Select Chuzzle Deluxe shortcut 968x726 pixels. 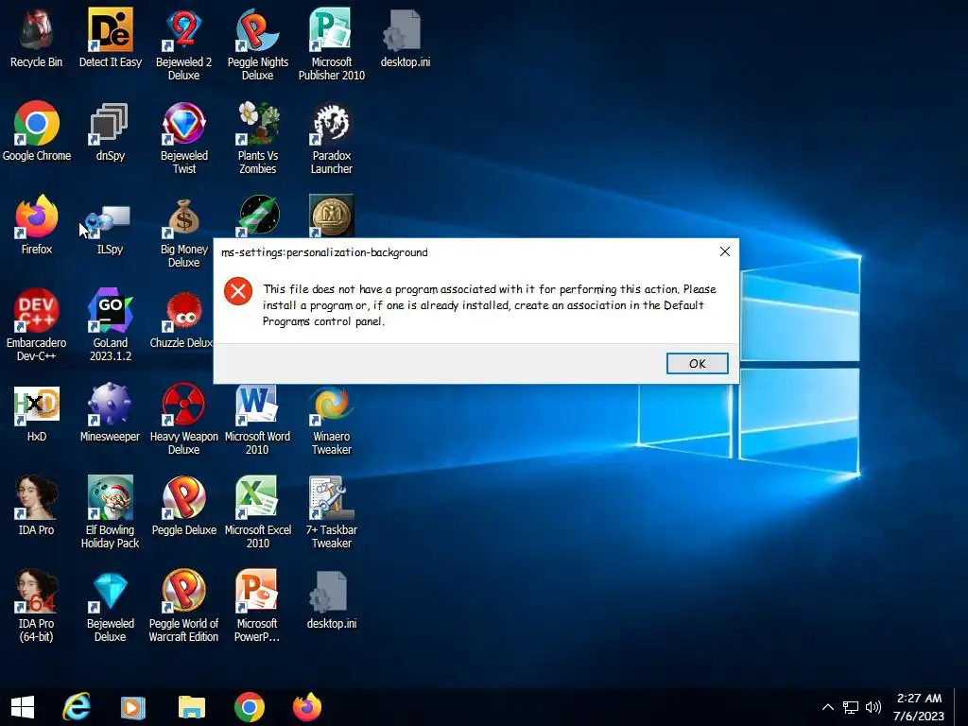pyautogui.click(x=181, y=320)
